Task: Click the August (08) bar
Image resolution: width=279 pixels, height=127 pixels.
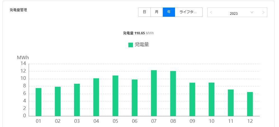Action: point(173,94)
